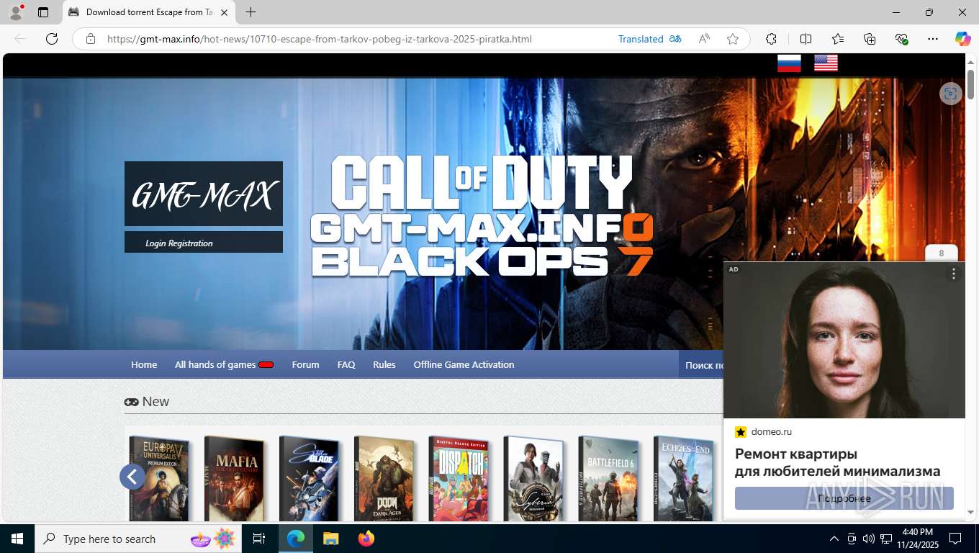The width and height of the screenshot is (979, 553).
Task: Open the tab actions menu icon
Action: 43,12
